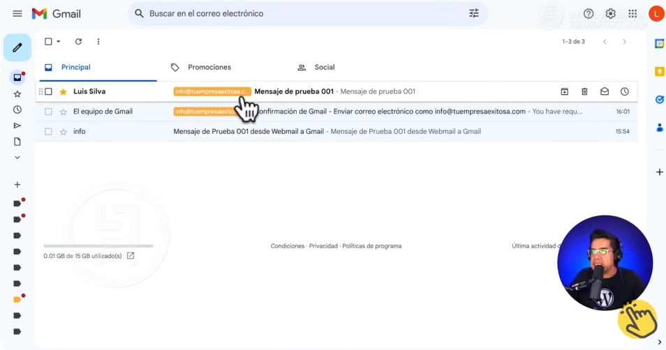Open Snoozed clock in the sidebar

click(x=17, y=109)
